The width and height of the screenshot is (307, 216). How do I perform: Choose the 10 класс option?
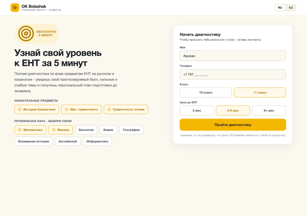pyautogui.click(x=206, y=93)
